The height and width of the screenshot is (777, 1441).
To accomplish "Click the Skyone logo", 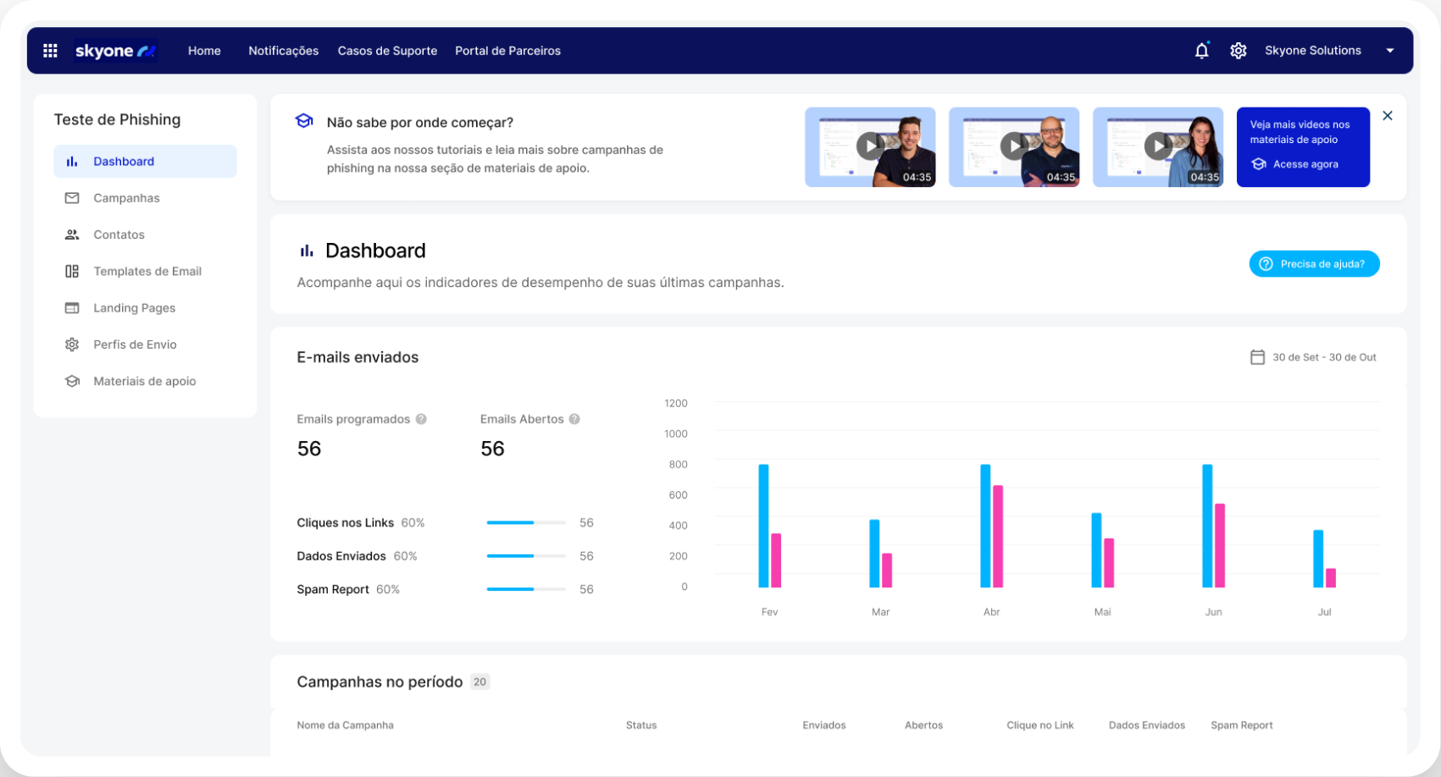I will (115, 51).
